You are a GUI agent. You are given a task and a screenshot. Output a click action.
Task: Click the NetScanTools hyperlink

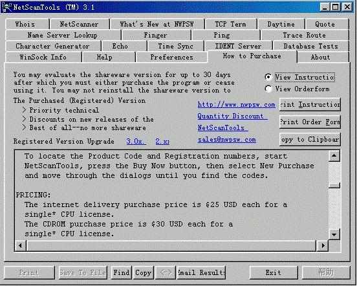coord(222,127)
